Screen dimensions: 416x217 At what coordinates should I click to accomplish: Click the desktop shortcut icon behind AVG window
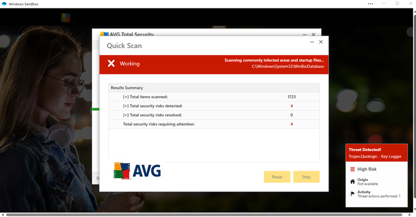coord(66,18)
